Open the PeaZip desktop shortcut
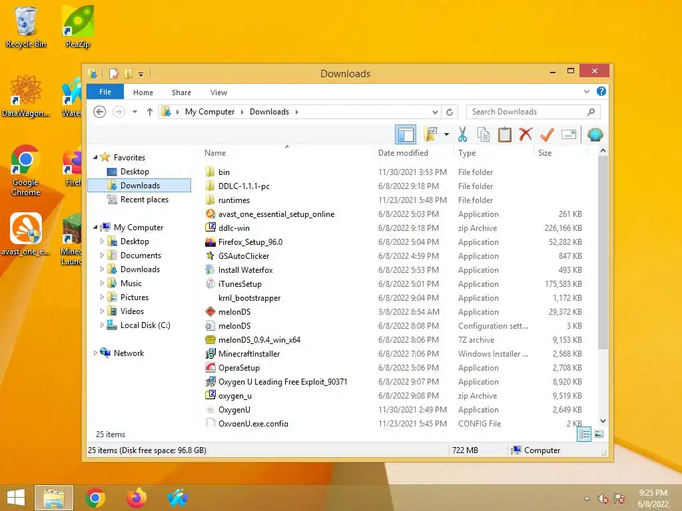Viewport: 682px width, 511px height. (x=78, y=27)
